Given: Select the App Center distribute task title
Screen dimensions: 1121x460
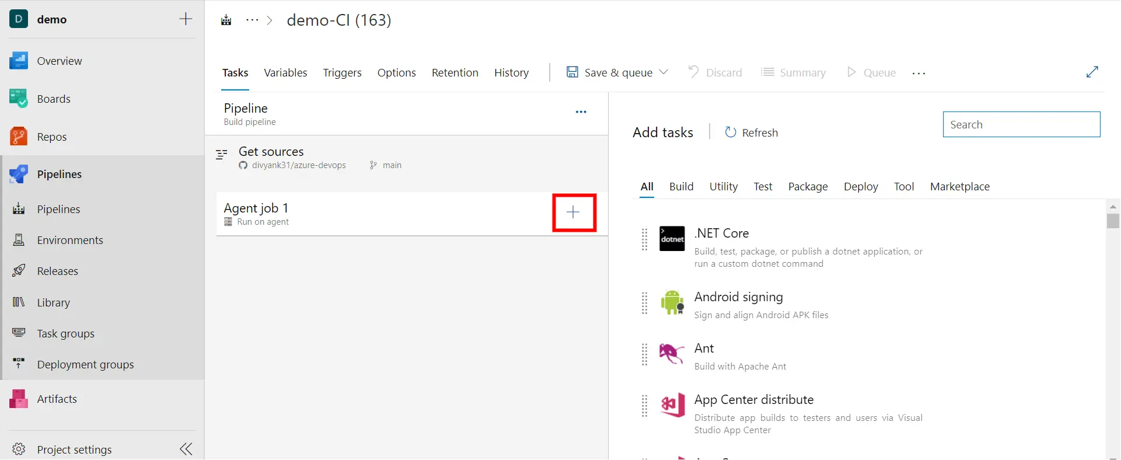Looking at the screenshot, I should click(x=754, y=399).
